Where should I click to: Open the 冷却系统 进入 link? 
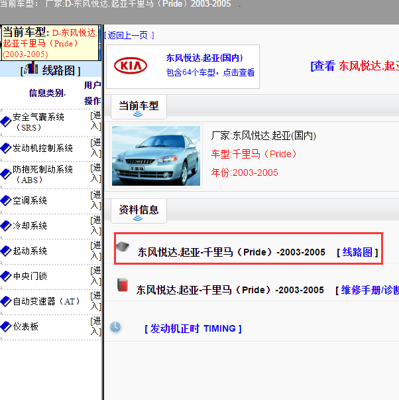(x=96, y=226)
